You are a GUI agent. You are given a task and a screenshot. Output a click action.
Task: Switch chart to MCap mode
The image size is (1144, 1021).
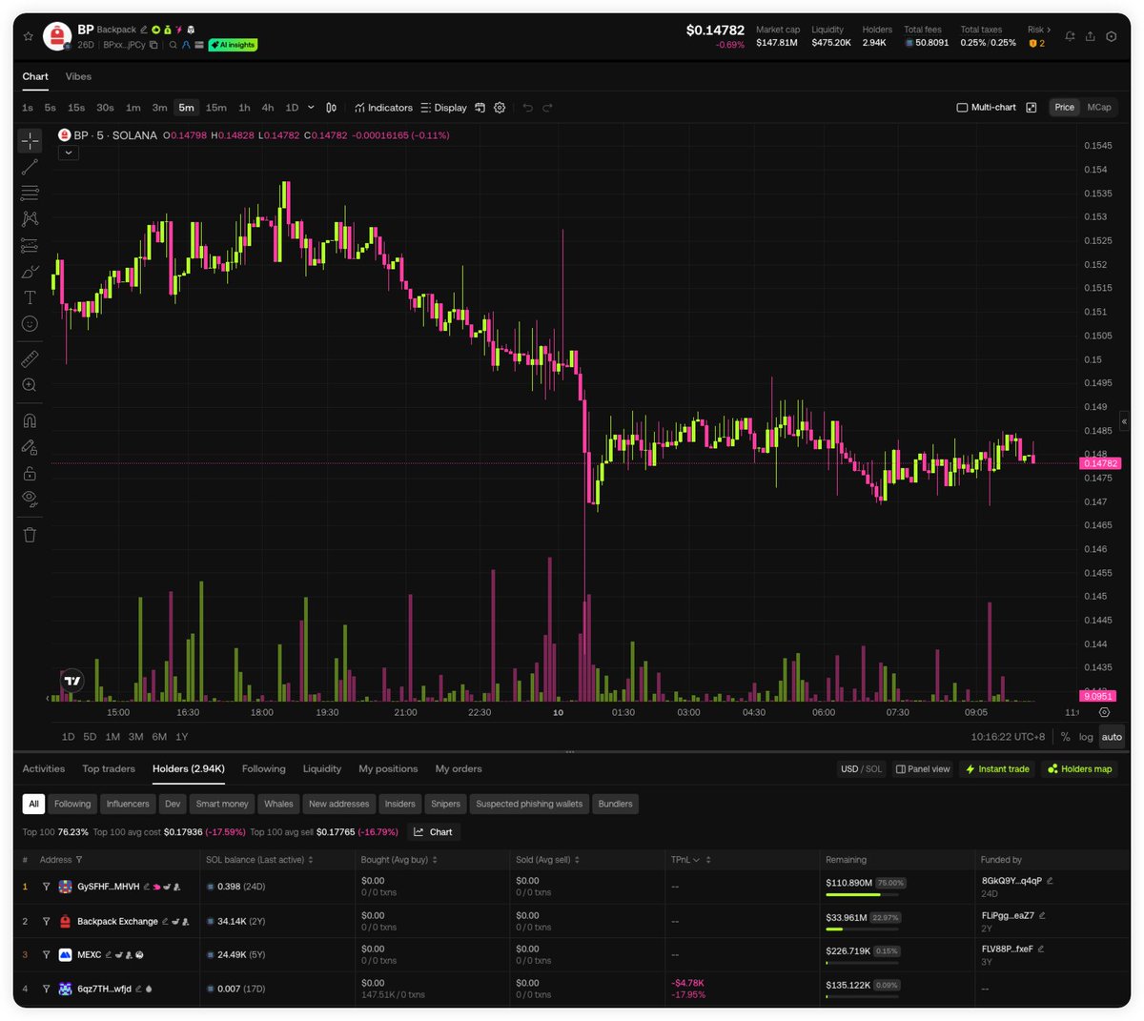1099,108
